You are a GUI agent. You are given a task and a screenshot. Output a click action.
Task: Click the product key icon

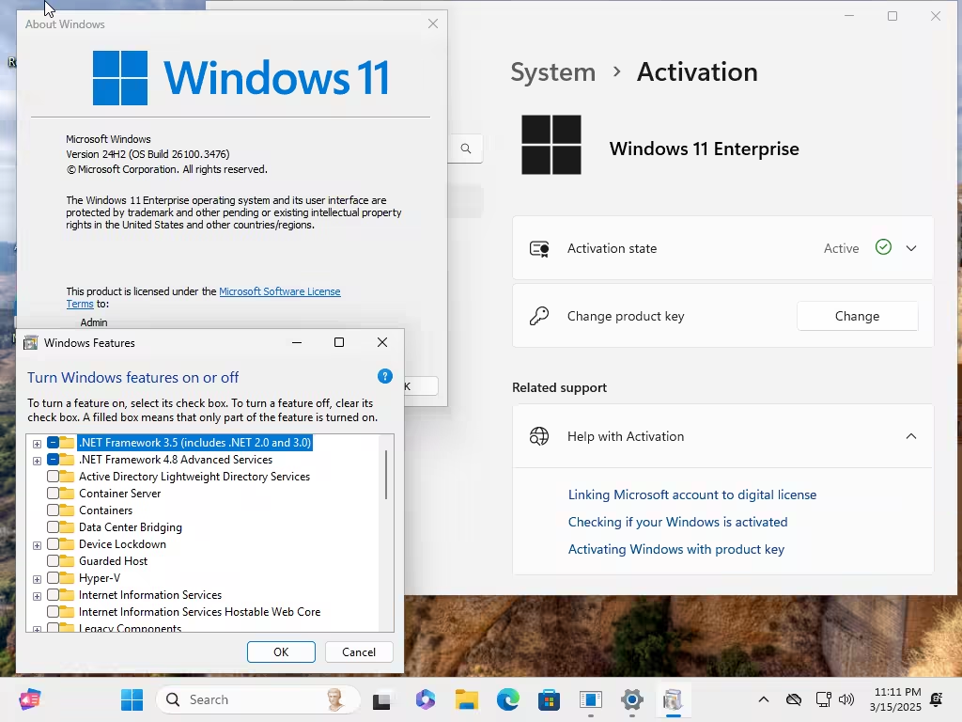(539, 316)
